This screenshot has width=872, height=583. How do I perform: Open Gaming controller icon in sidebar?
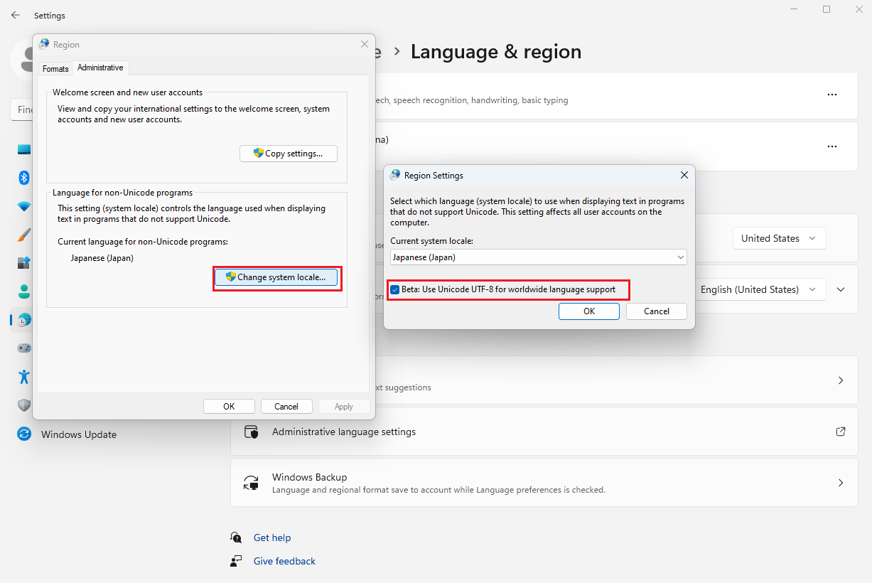[x=24, y=348]
